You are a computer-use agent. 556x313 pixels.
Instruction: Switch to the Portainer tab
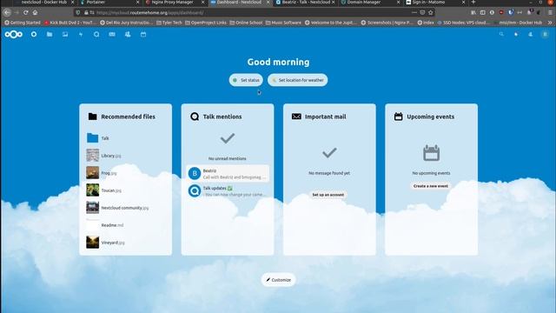pyautogui.click(x=109, y=3)
